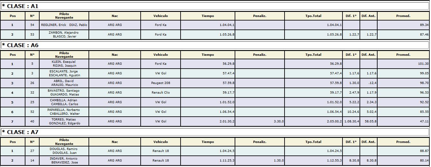Click the CLASE : A1 section heading
The image size is (431, 167).
click(20, 6)
